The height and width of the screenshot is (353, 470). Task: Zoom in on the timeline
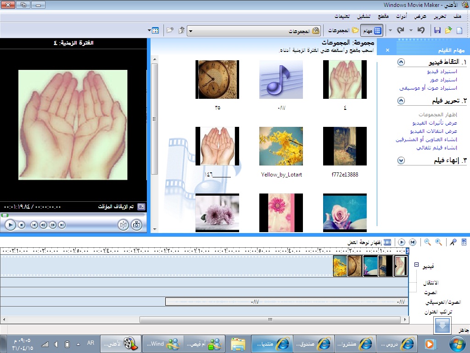point(438,242)
